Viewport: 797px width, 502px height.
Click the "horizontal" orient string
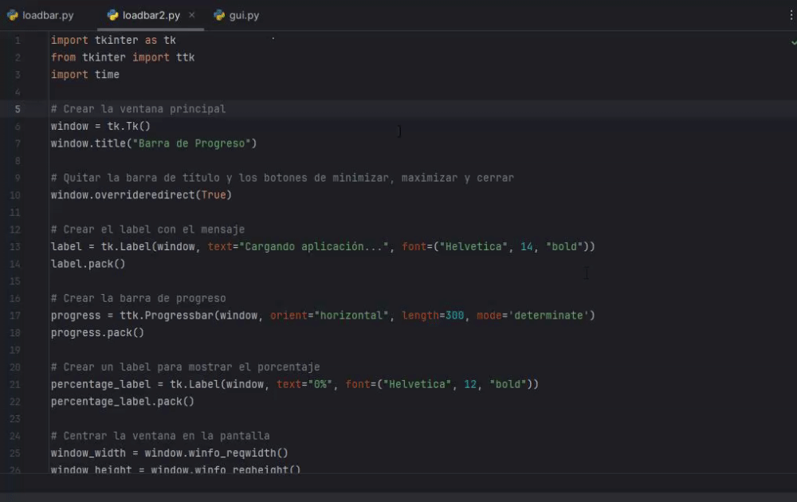tap(351, 316)
